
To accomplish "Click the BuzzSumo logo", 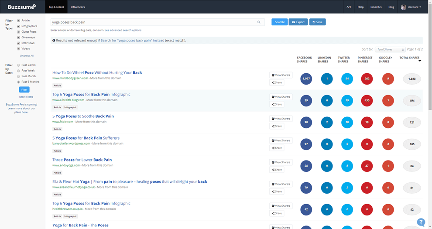I will click(x=22, y=7).
